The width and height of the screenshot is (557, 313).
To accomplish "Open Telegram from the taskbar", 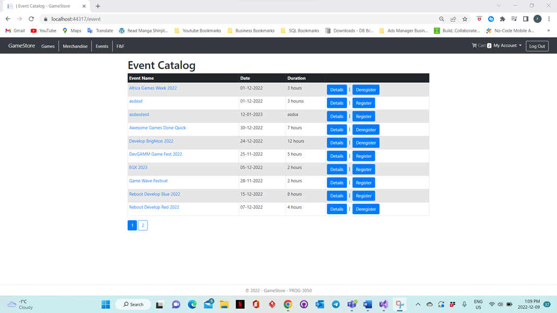I will (x=336, y=304).
